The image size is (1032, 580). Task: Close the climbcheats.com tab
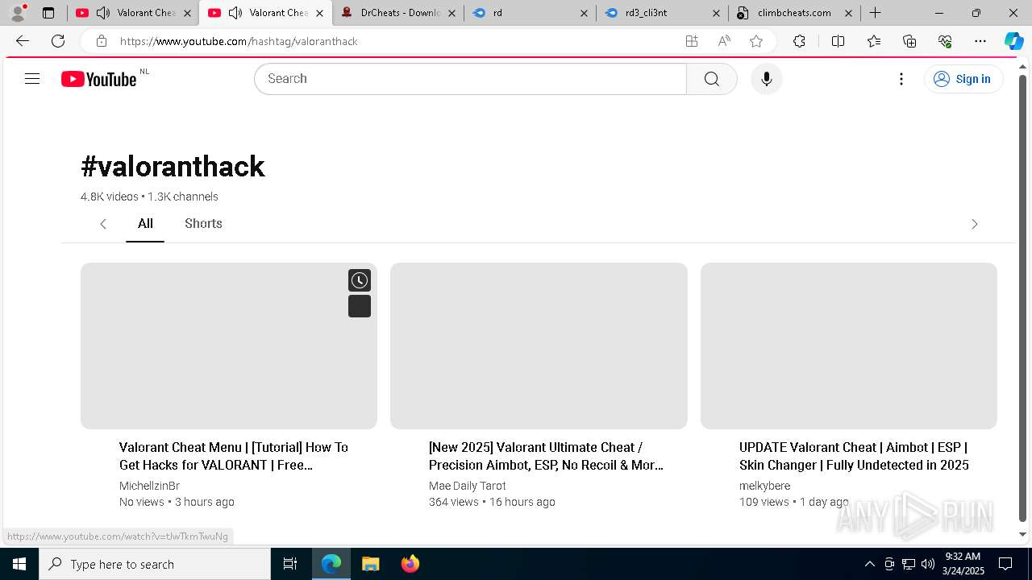[x=849, y=13]
